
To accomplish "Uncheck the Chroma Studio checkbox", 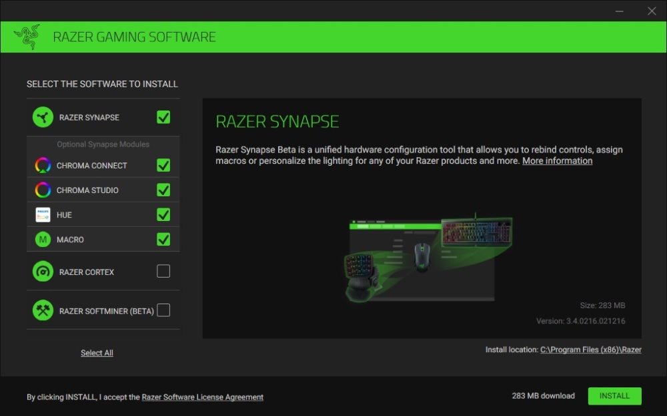I will [x=163, y=190].
